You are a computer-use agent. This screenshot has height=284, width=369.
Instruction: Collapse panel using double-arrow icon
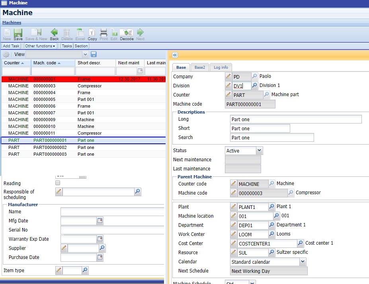[175, 55]
